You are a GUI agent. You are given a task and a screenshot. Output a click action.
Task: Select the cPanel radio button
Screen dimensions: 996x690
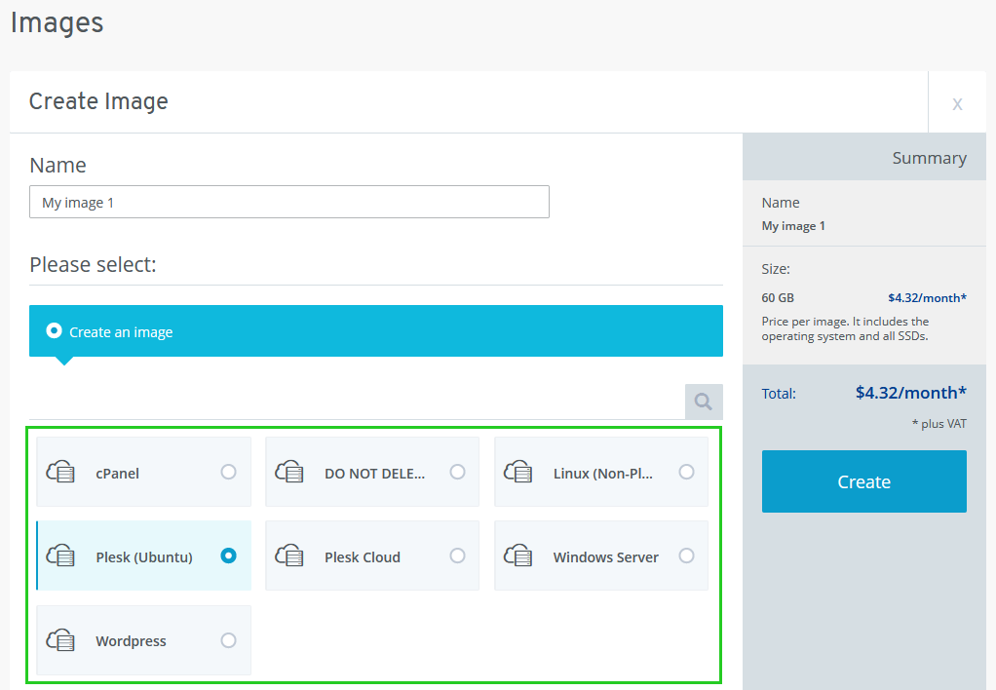(x=228, y=472)
